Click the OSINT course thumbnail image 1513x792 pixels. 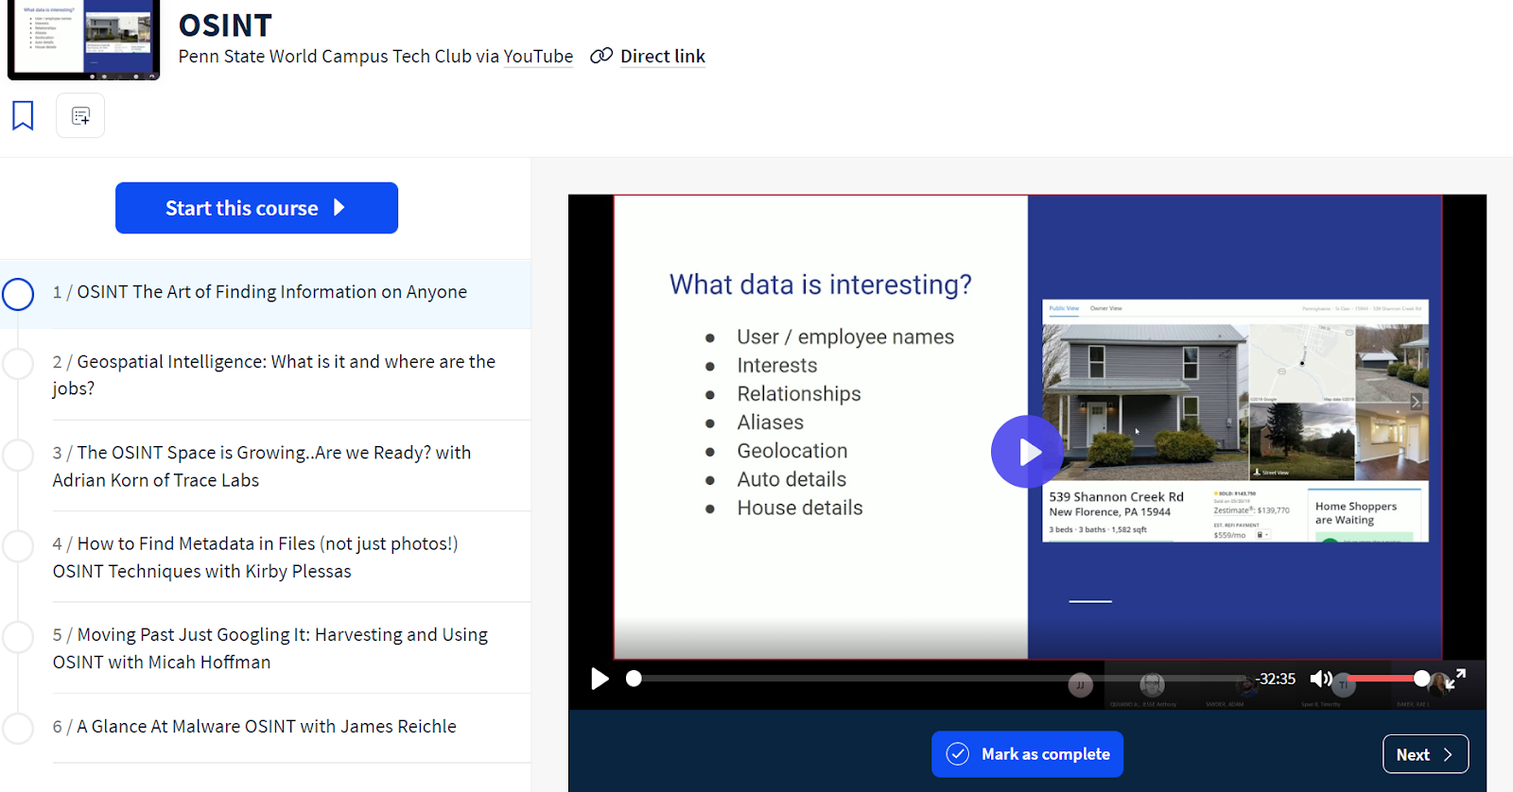click(x=84, y=40)
